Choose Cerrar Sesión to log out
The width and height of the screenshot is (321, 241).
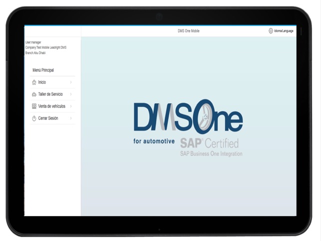[x=52, y=118]
